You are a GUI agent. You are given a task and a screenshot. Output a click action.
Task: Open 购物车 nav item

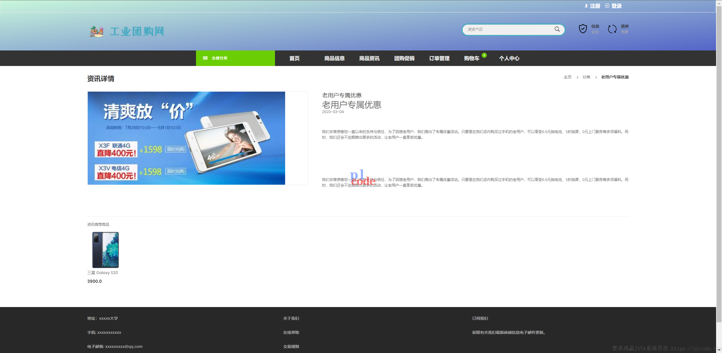click(472, 58)
